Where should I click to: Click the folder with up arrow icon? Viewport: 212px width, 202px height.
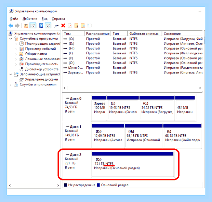point(76,25)
